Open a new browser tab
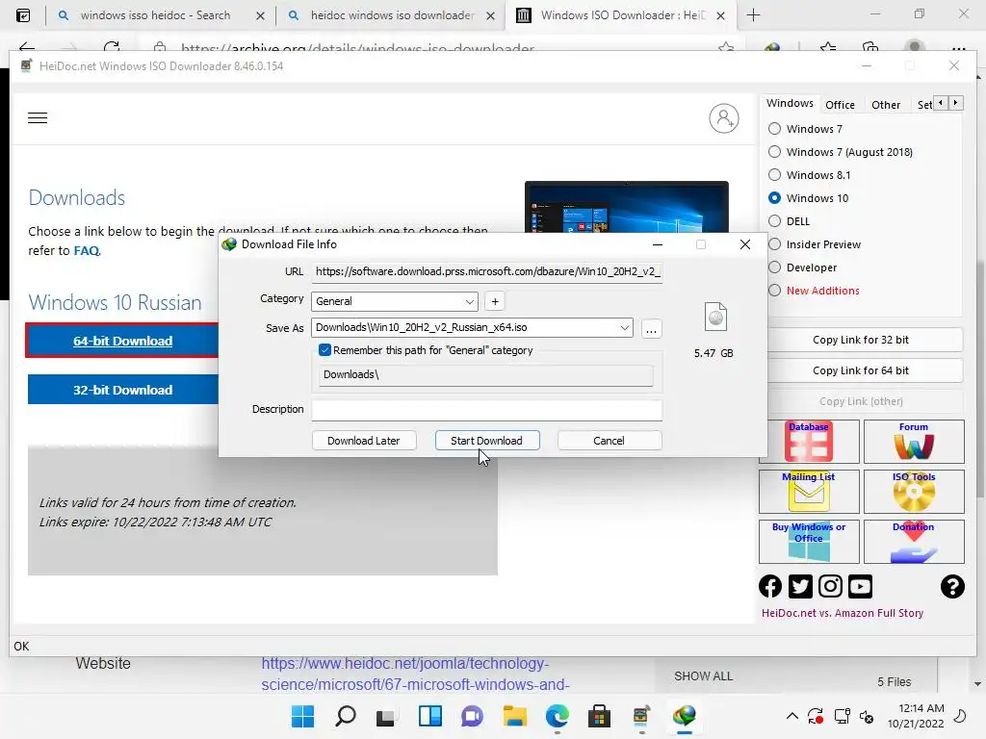 (x=753, y=15)
